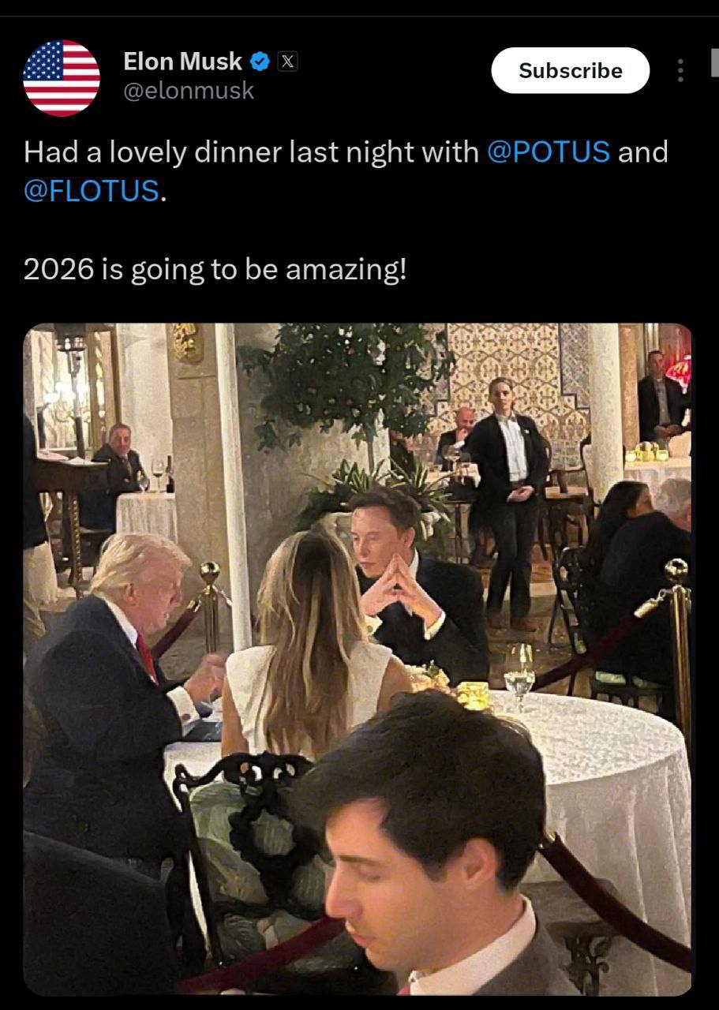Open the @POTUS mention link
Screen dimensions: 719x1010
pos(549,151)
